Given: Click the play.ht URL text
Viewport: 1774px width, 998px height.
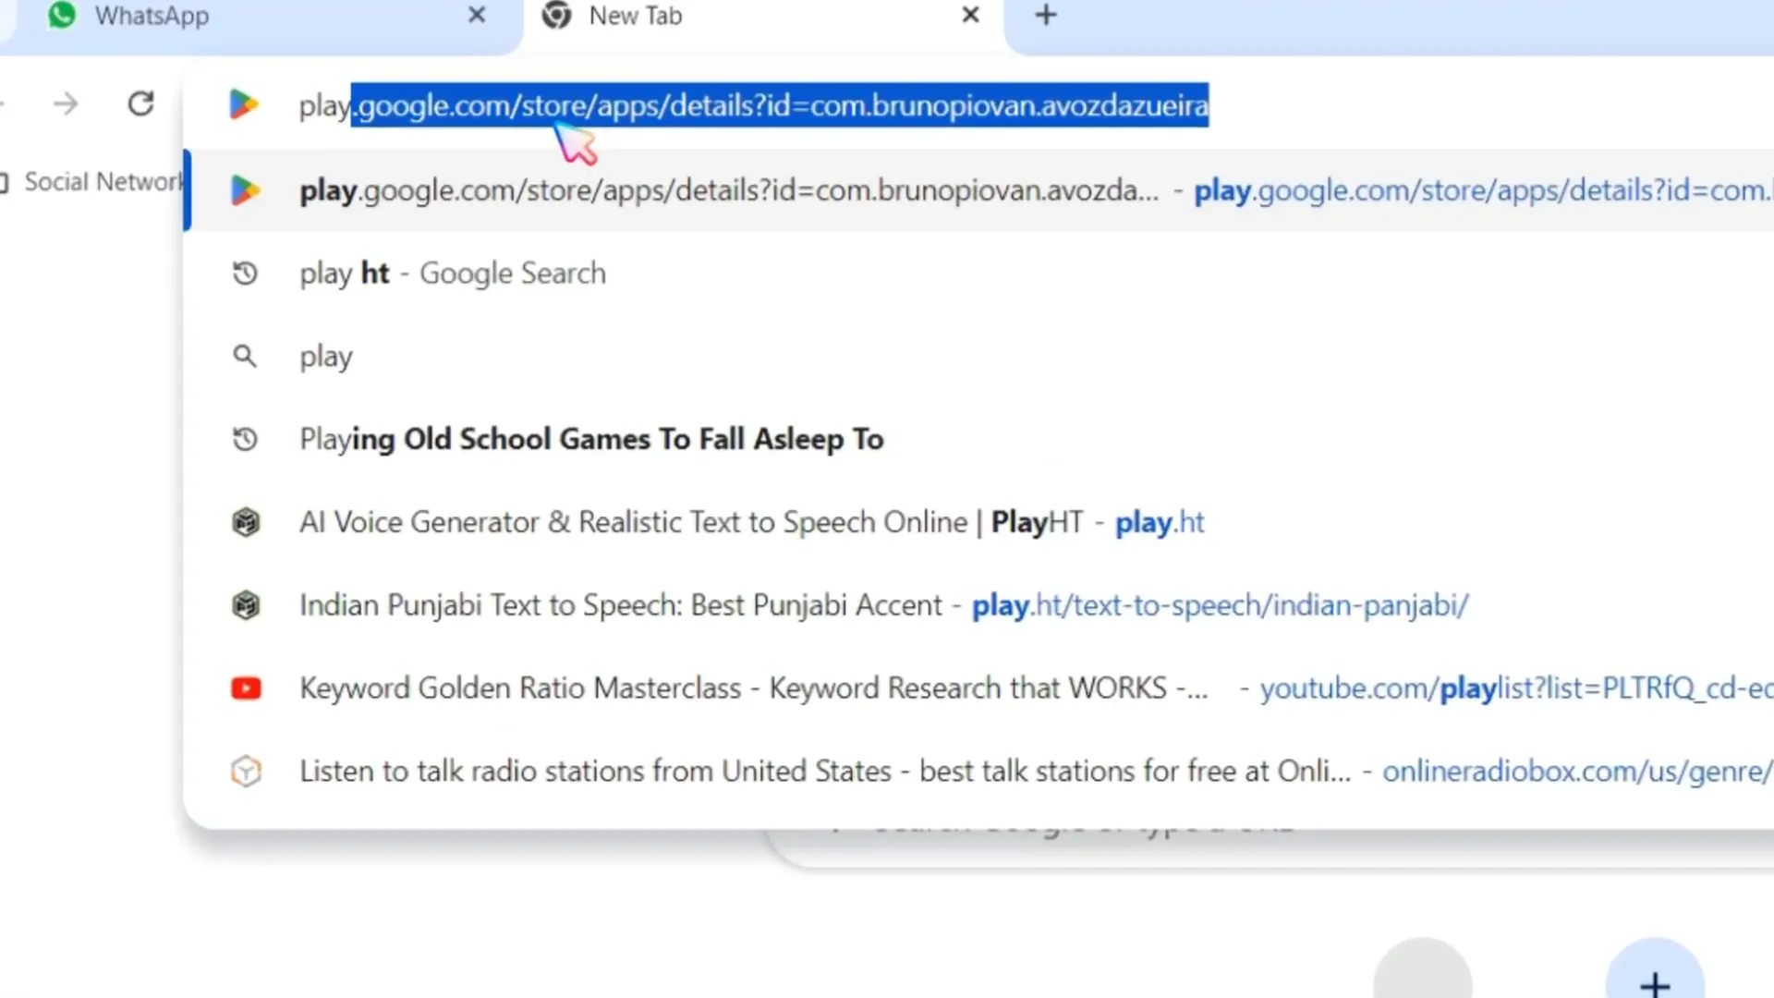Looking at the screenshot, I should [1160, 523].
